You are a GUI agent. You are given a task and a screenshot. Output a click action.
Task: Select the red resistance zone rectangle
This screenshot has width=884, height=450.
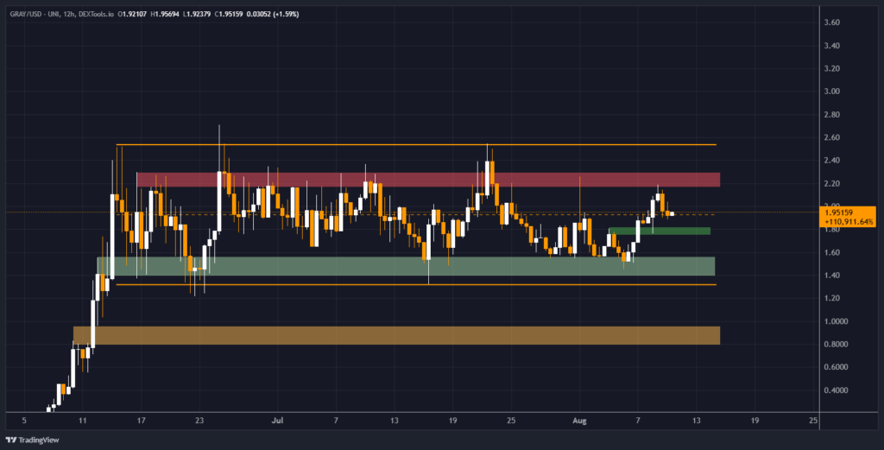(x=427, y=180)
